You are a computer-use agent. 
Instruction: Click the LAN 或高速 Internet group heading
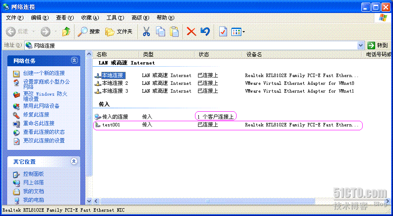click(x=127, y=63)
